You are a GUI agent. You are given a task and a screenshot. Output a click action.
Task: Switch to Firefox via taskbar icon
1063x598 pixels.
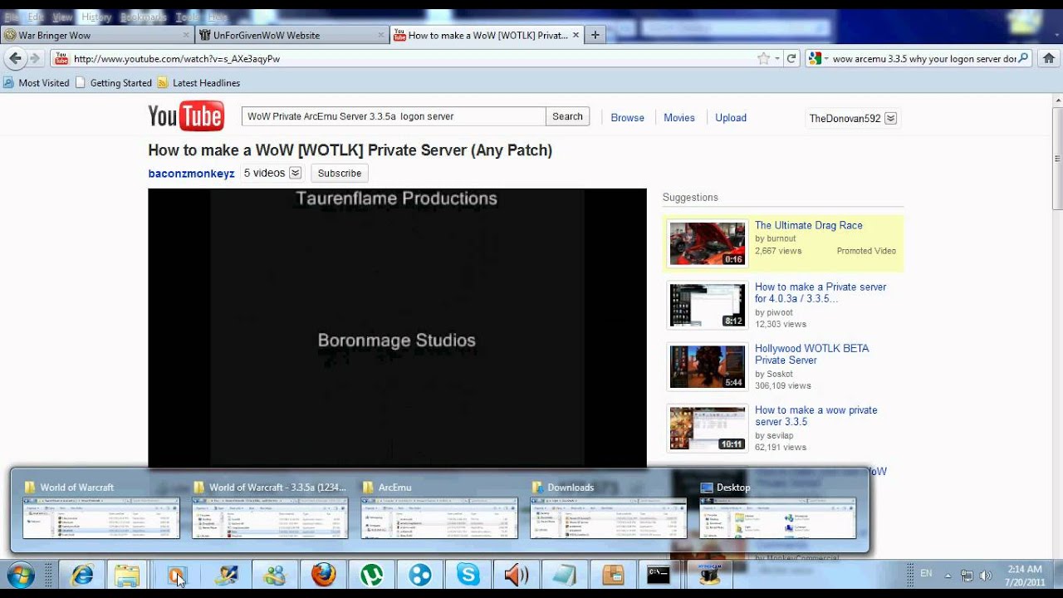323,575
